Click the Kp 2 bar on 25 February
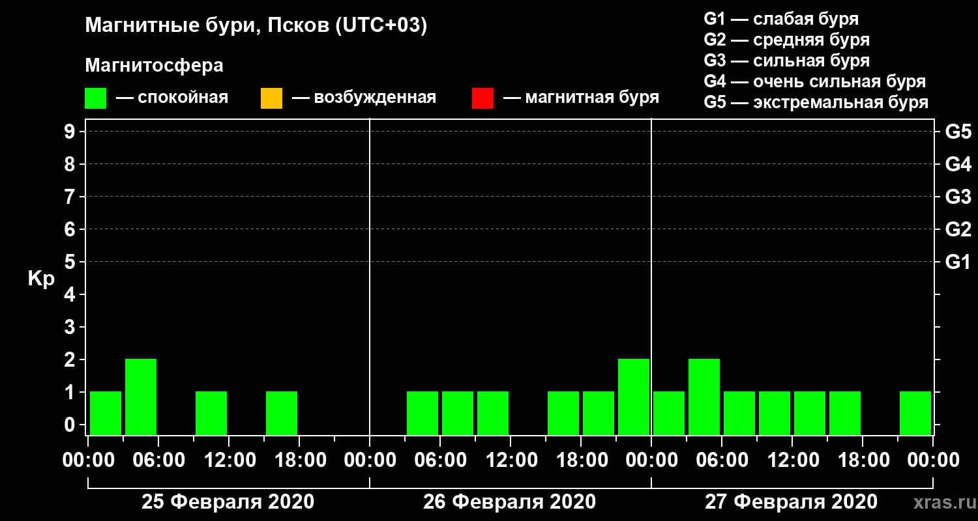The height and width of the screenshot is (521, 978). coord(141,397)
